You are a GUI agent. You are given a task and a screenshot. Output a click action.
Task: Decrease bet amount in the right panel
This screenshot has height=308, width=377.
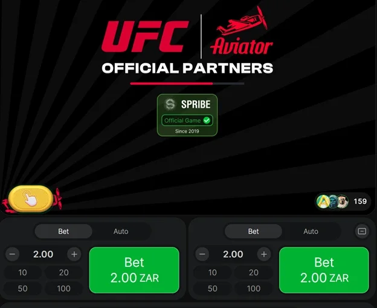point(203,254)
